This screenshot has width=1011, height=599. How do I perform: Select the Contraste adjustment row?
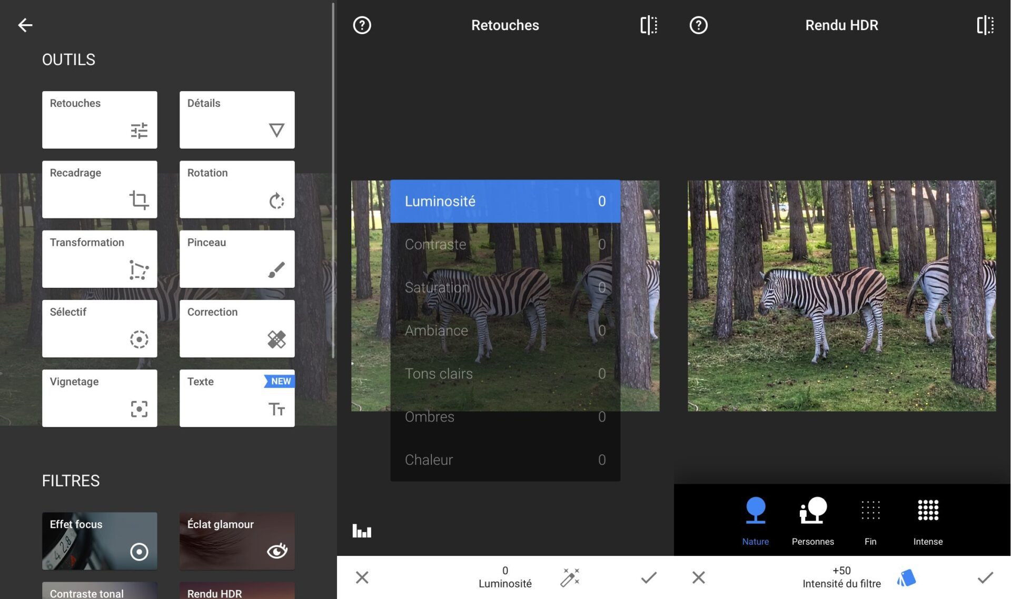[505, 244]
